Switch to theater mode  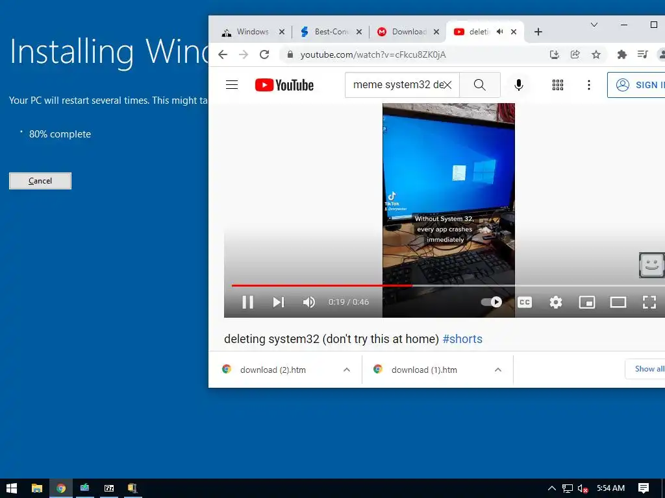(618, 302)
